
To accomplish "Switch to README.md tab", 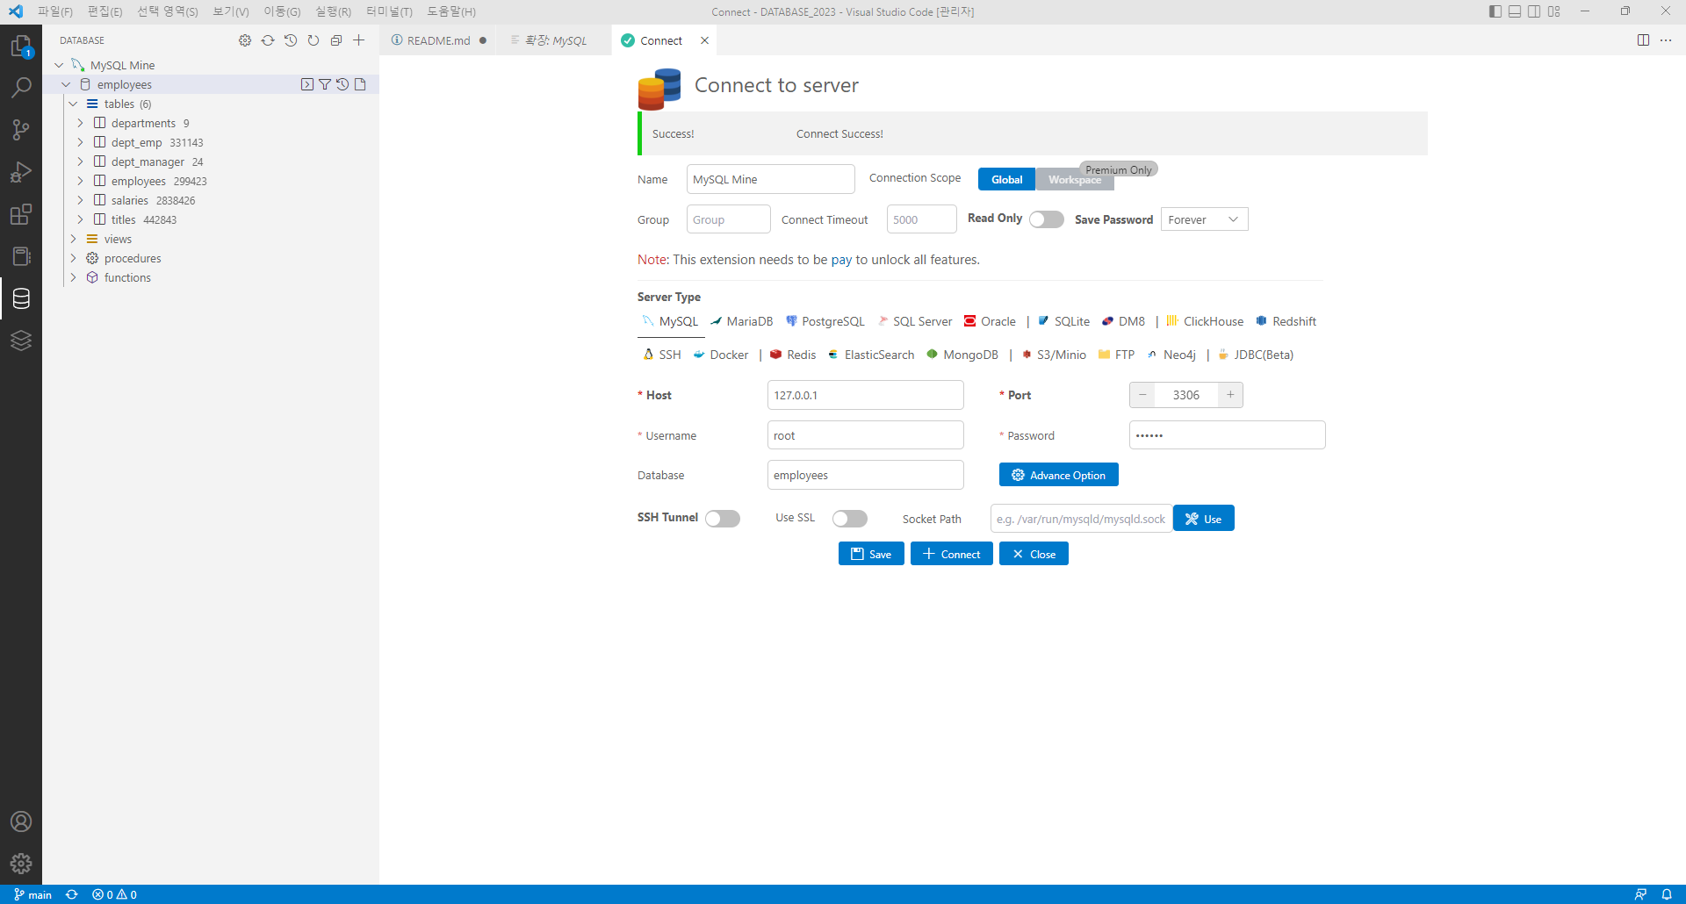I will coord(438,40).
